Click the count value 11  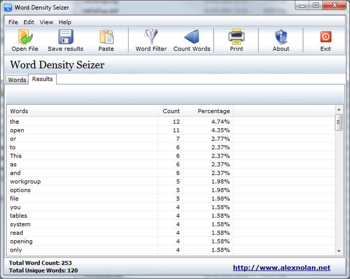click(176, 130)
